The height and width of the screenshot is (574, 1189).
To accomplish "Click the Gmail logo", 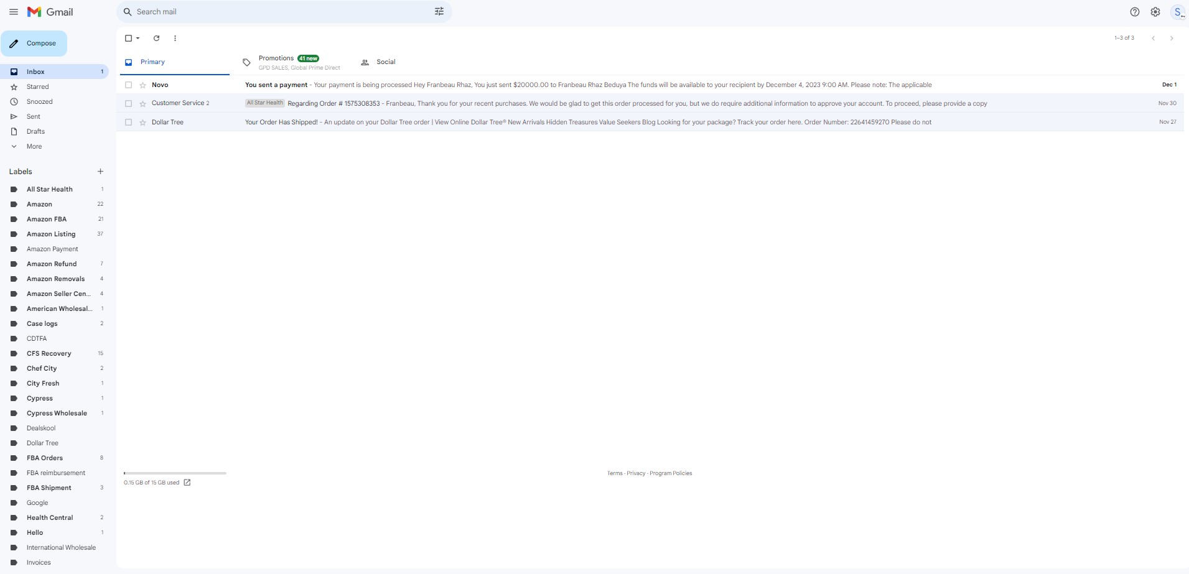I will pyautogui.click(x=50, y=12).
